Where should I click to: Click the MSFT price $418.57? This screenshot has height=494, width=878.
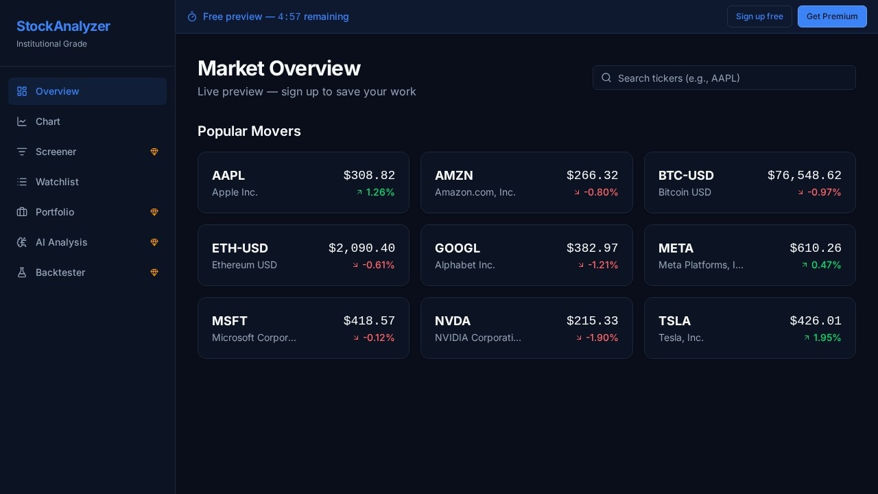[x=369, y=321]
